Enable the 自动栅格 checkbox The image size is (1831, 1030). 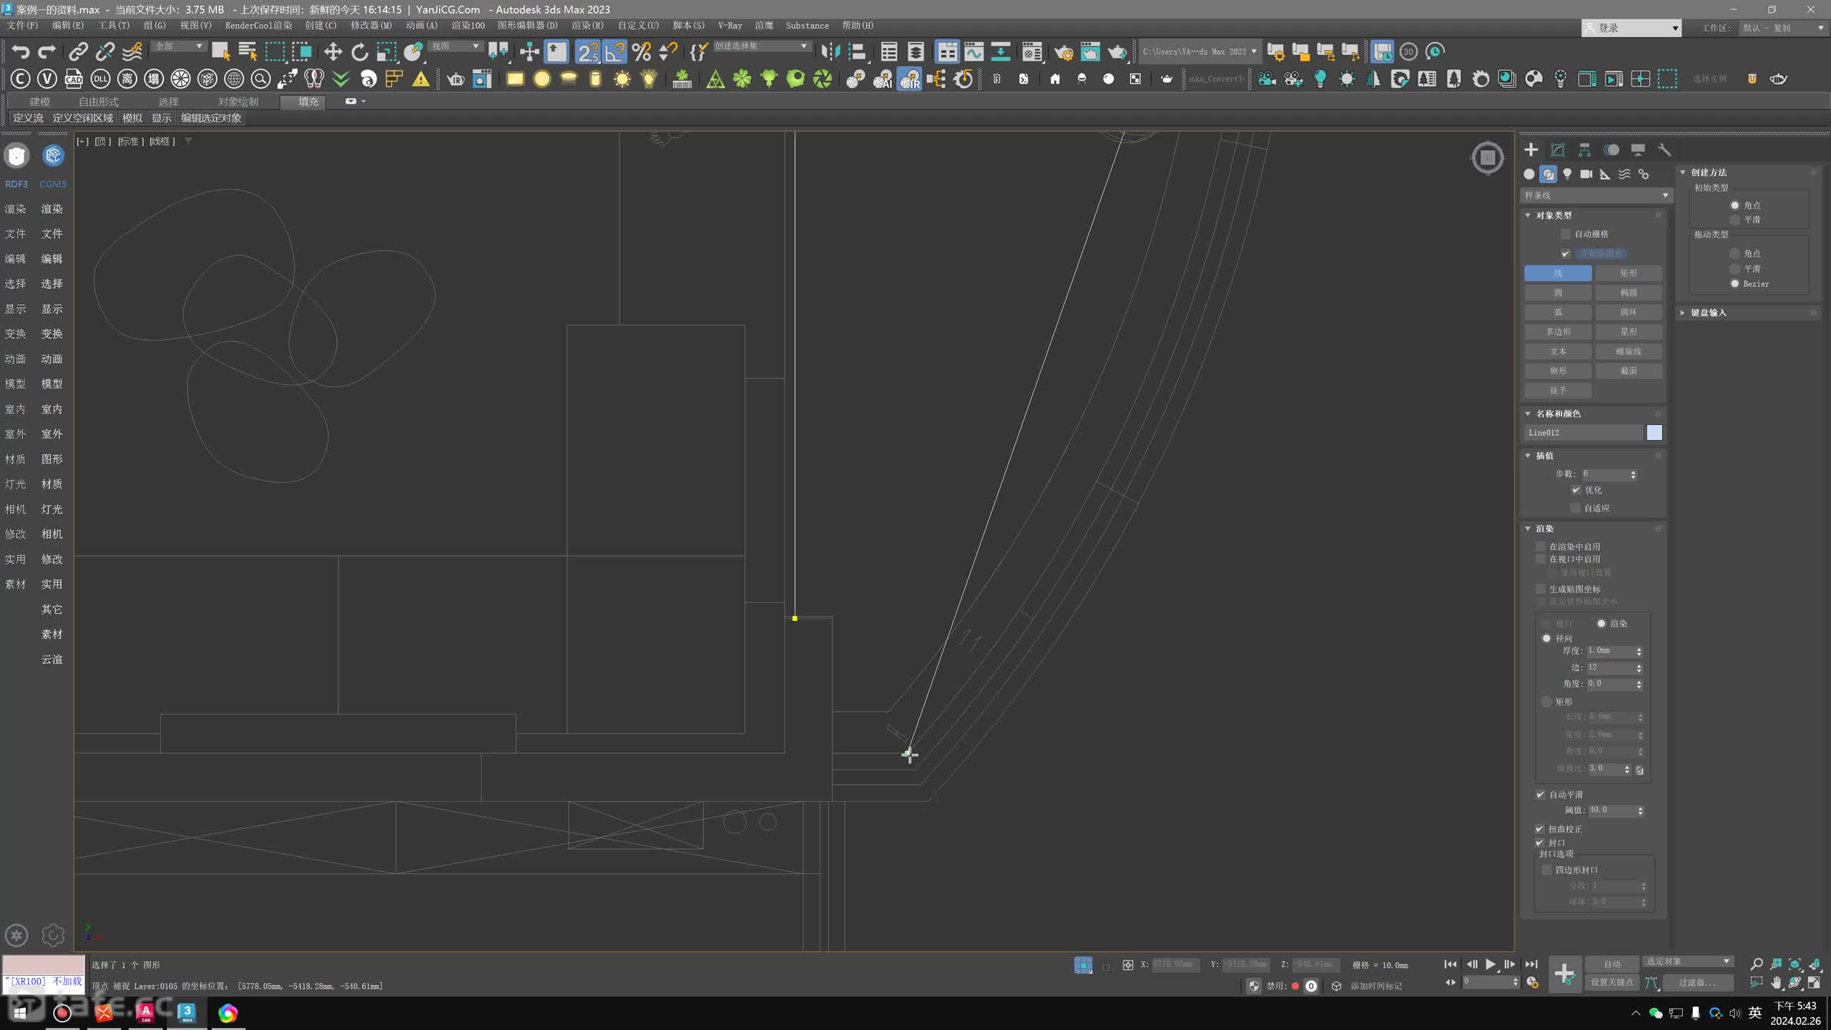[x=1566, y=234]
